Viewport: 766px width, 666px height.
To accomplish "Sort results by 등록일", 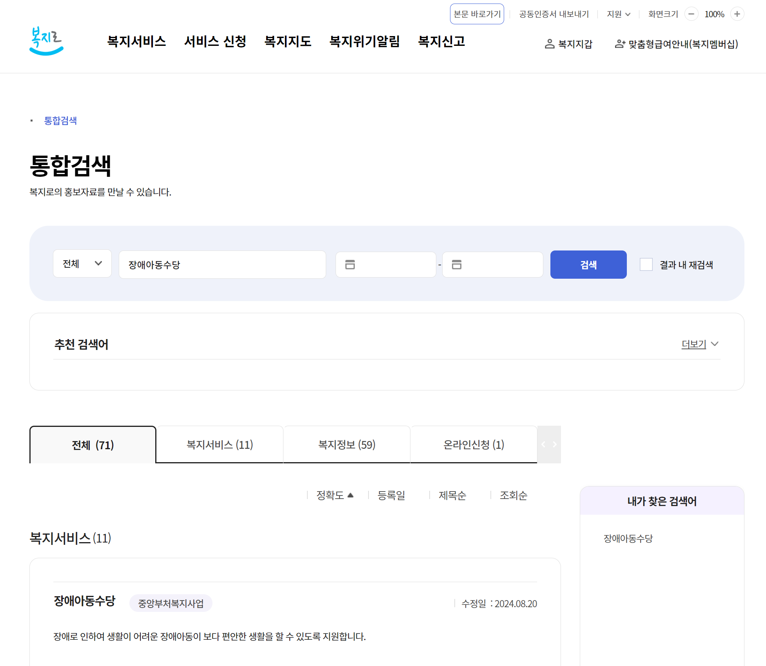I will pos(391,495).
